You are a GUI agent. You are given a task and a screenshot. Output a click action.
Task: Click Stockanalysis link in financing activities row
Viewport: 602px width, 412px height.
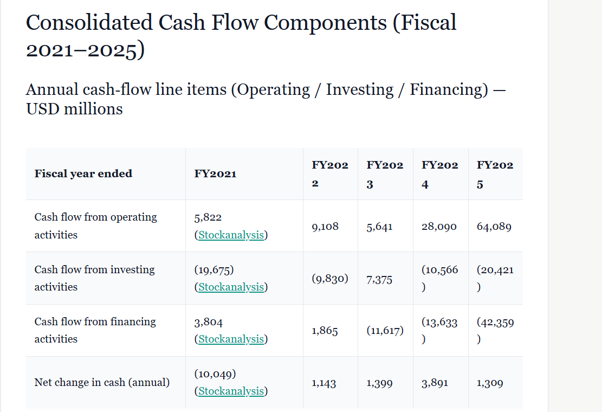(231, 339)
